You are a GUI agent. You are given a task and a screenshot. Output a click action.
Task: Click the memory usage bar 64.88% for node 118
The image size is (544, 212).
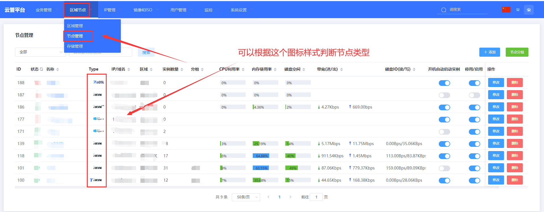tap(265, 156)
